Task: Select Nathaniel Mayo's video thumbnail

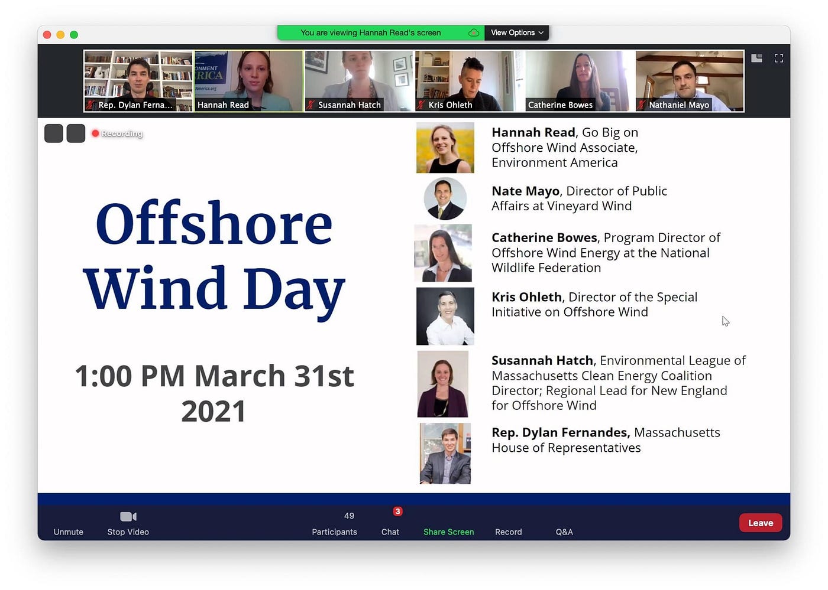Action: [690, 81]
